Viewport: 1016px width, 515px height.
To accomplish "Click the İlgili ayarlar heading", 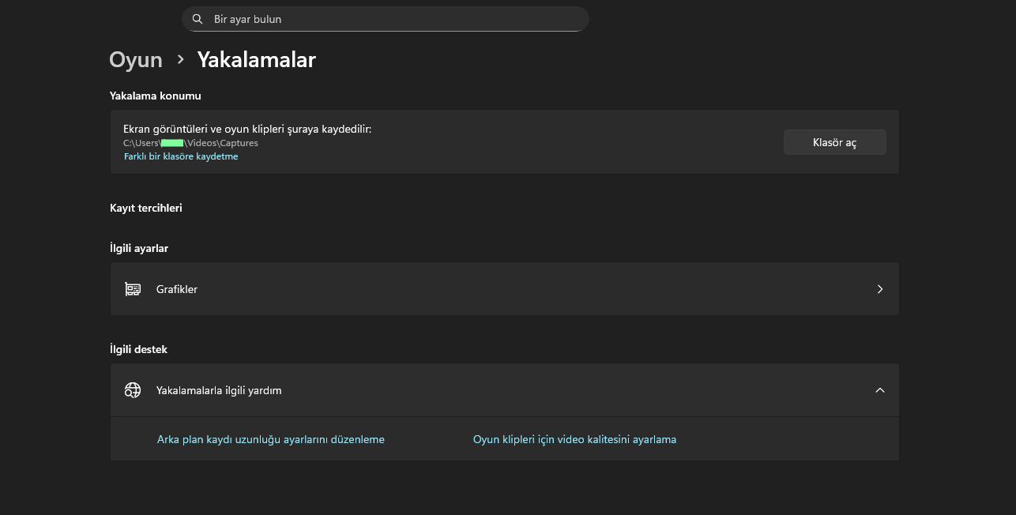I will 139,248.
